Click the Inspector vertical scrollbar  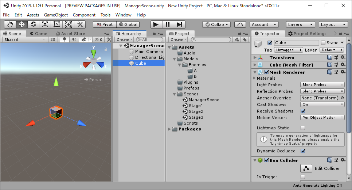coord(349,88)
